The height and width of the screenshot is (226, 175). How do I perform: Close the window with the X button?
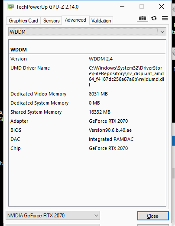162,6
